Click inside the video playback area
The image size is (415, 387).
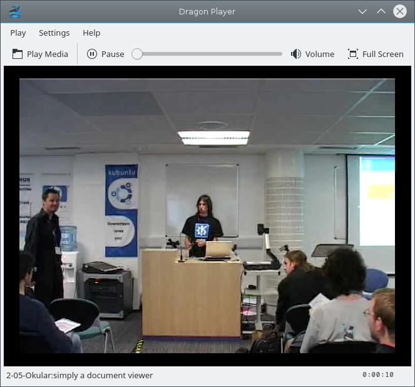[x=207, y=215]
